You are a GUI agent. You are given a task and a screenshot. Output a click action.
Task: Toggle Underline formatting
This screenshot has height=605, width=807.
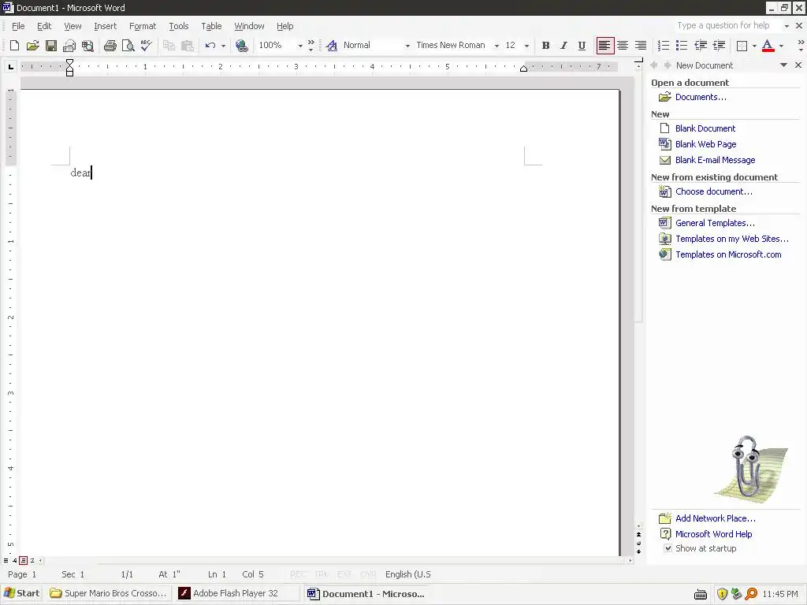pyautogui.click(x=582, y=45)
